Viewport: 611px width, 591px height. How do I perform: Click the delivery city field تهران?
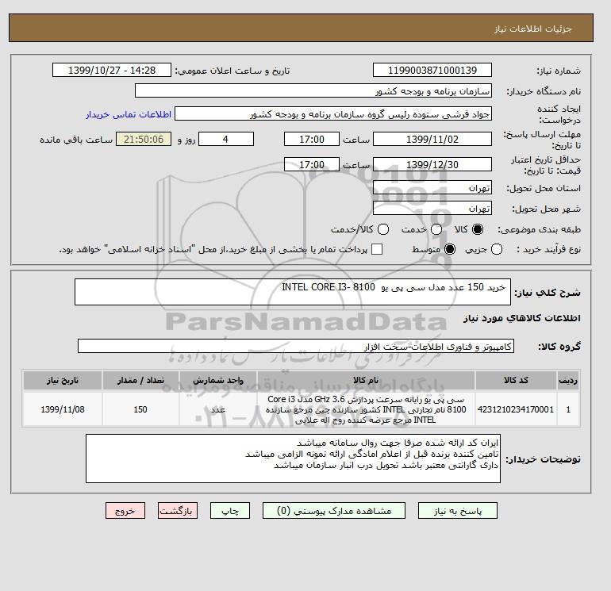click(432, 209)
